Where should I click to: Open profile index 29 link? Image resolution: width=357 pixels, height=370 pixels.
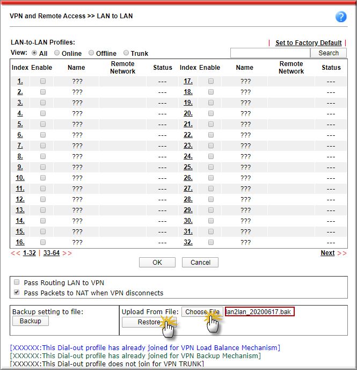tap(188, 211)
